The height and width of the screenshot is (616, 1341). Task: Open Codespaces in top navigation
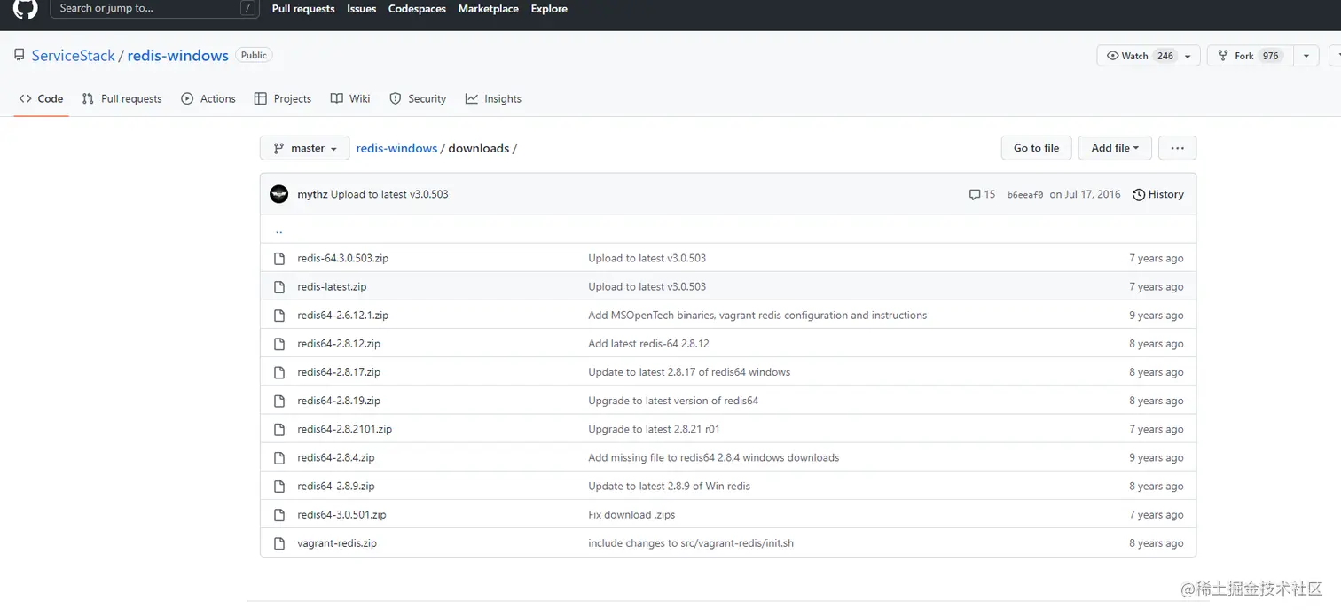[417, 9]
